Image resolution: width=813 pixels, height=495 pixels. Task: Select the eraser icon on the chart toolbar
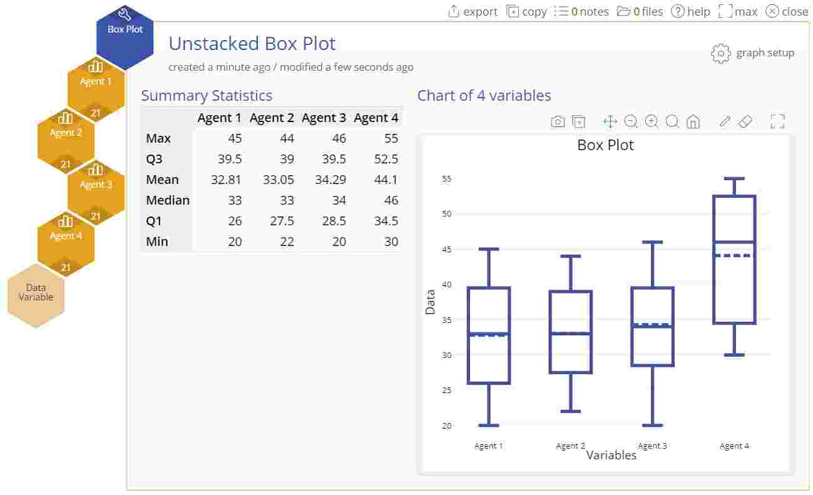click(746, 121)
